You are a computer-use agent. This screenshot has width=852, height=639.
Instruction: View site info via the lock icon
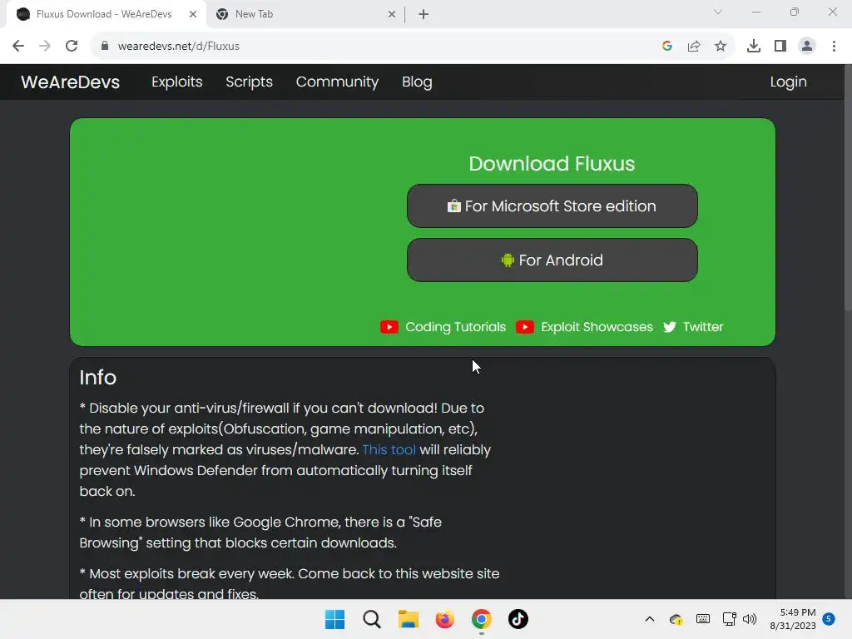(x=105, y=46)
